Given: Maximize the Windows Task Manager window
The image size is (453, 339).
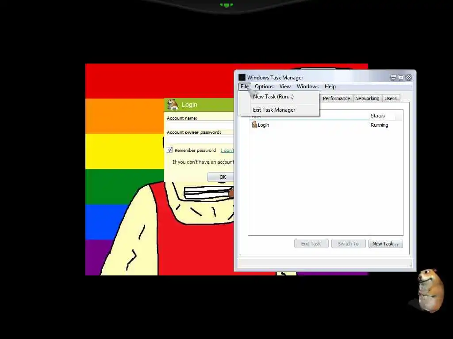Looking at the screenshot, I should (x=401, y=78).
